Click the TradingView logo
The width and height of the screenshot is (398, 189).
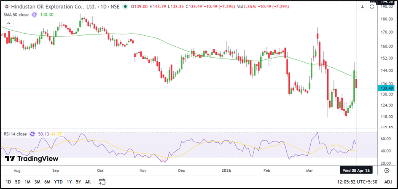(32, 159)
